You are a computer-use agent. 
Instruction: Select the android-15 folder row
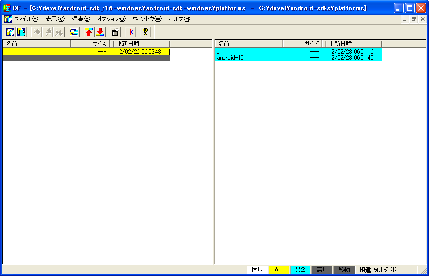[x=298, y=58]
